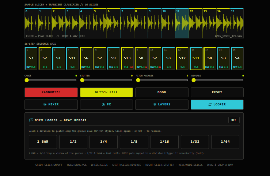Toggle sequence step 14 (S8)
The image size is (270, 176).
pyautogui.click(x=210, y=59)
